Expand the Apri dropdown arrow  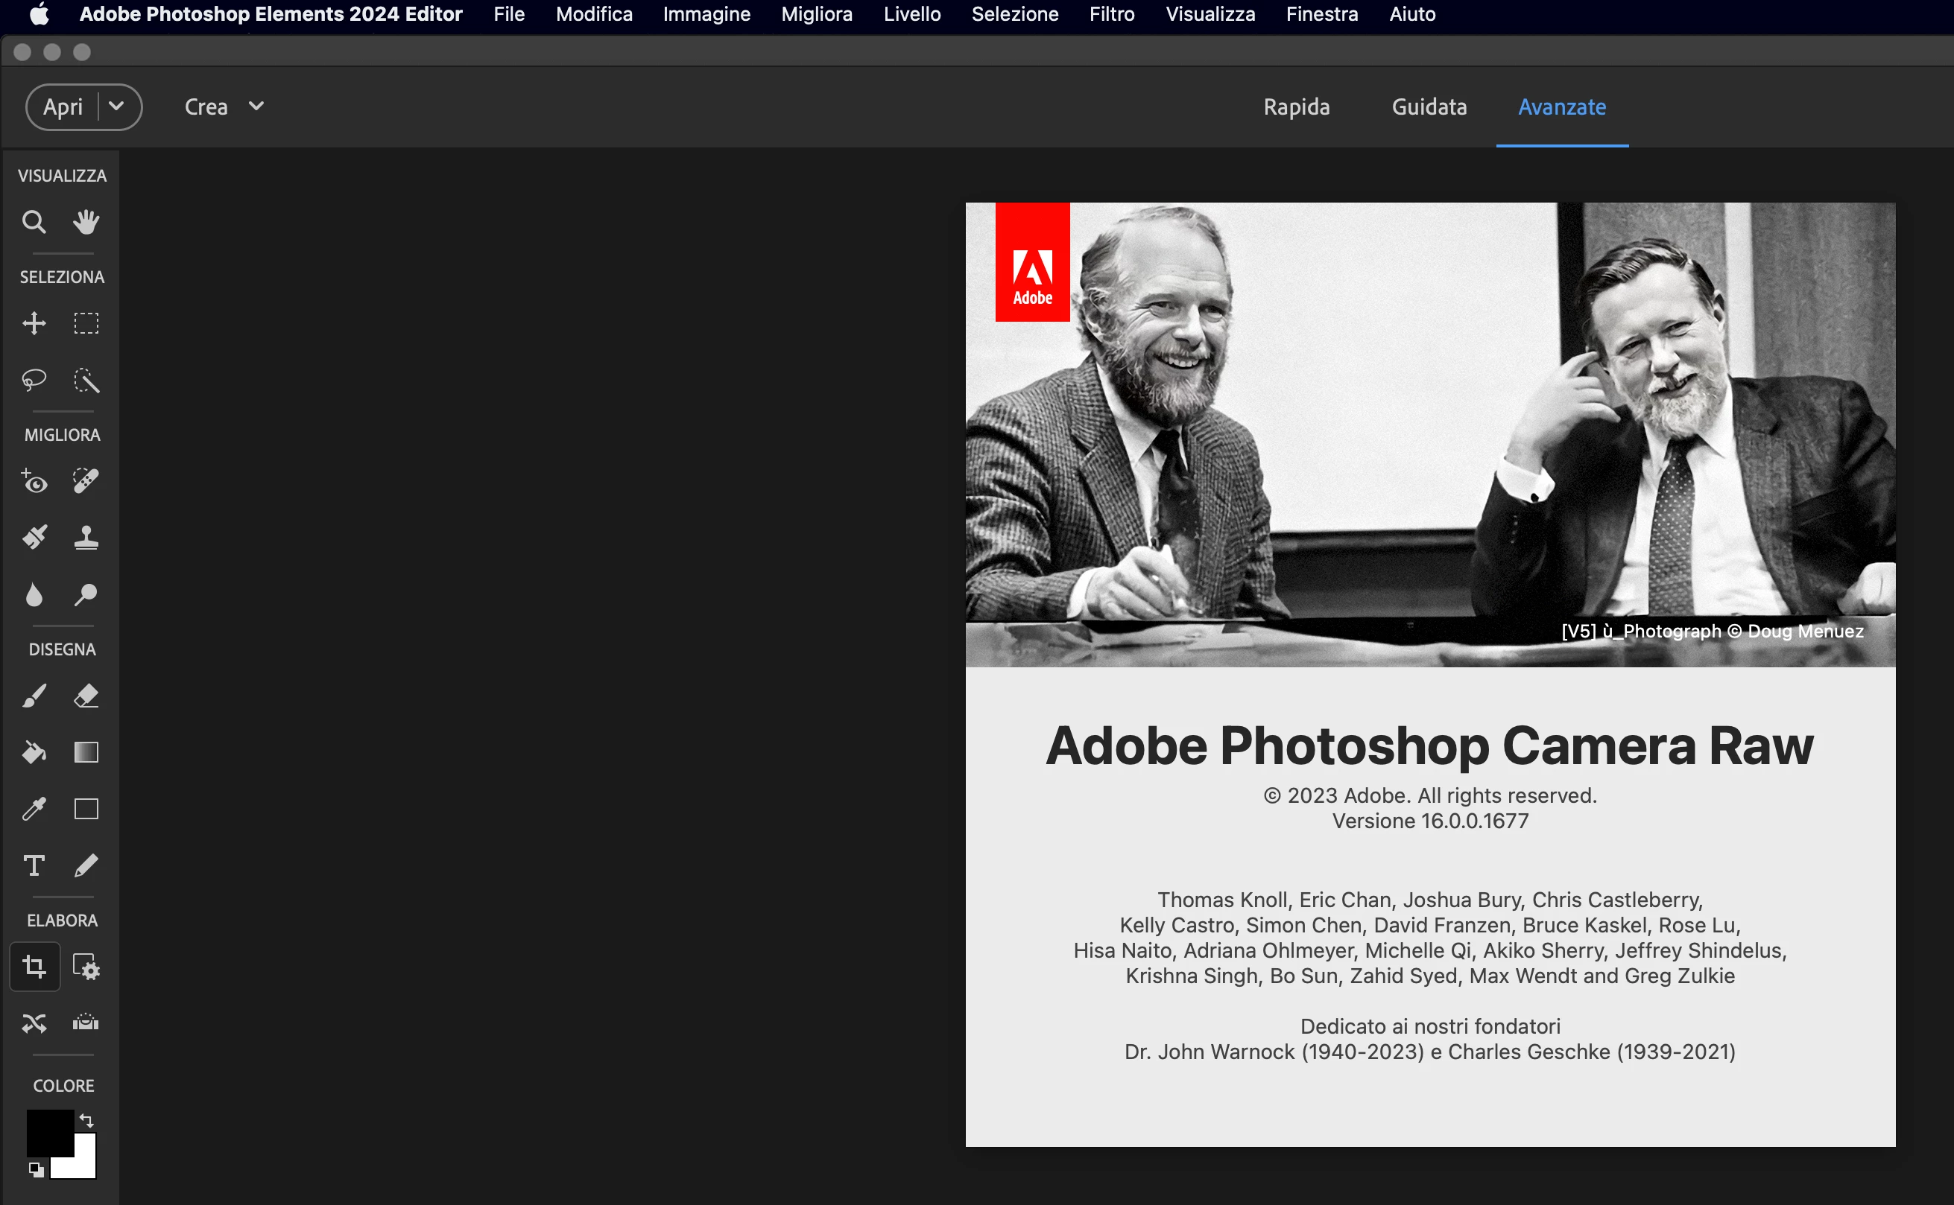[x=116, y=106]
